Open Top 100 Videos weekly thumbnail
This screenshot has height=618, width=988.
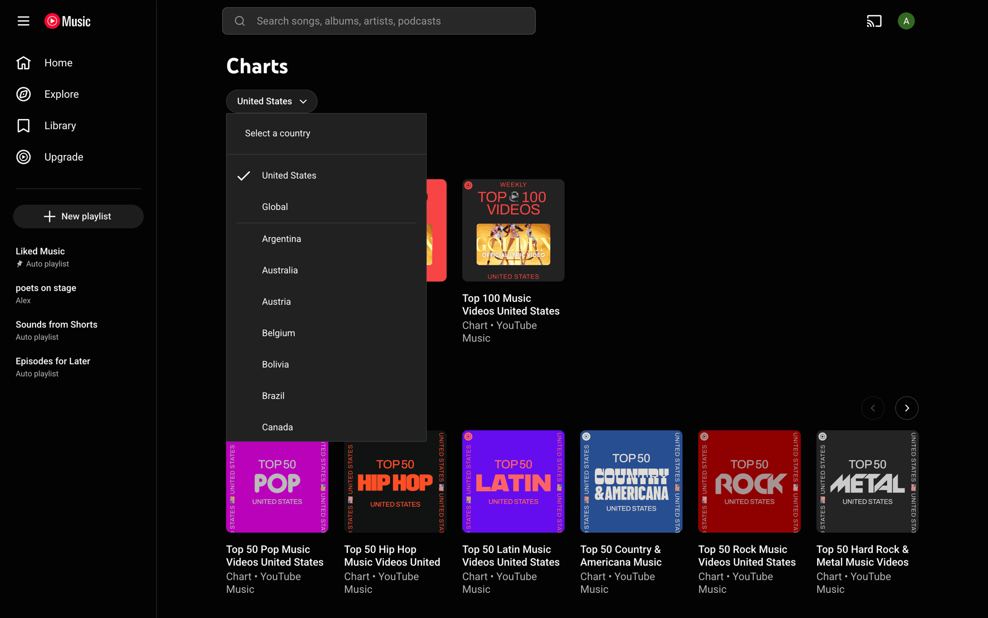[x=513, y=230]
